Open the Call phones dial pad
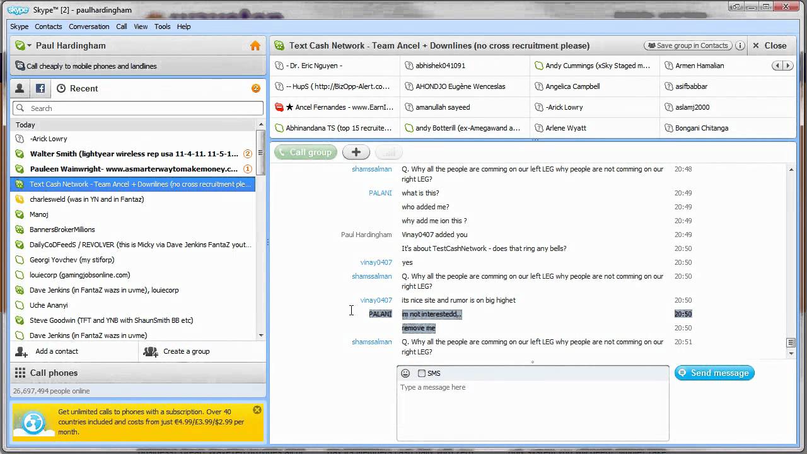Screen dimensions: 807x454 138,373
